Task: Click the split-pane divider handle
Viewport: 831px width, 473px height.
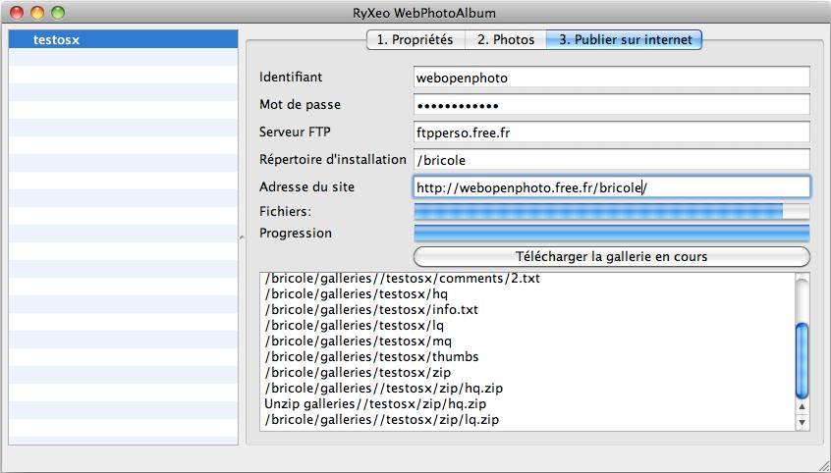Action: point(242,237)
